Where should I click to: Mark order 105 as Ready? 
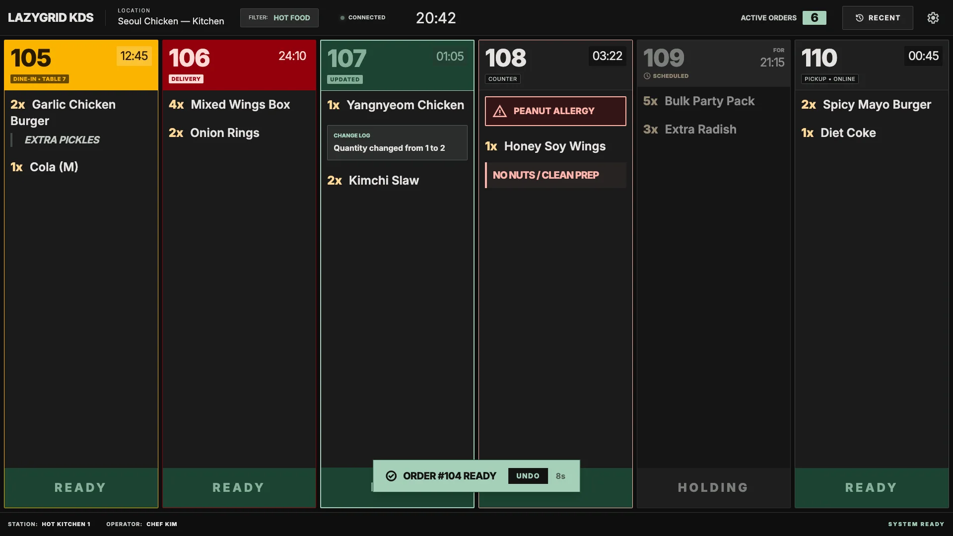(81, 487)
